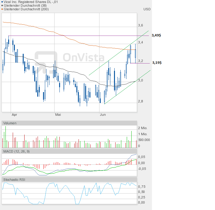The width and height of the screenshot is (215, 210).
Task: Click the Jun month label on time axis
Action: (103, 115)
